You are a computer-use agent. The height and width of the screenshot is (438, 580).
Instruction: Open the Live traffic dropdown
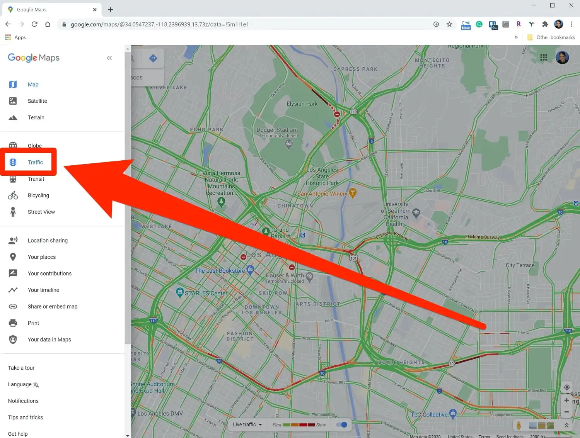[x=247, y=424]
